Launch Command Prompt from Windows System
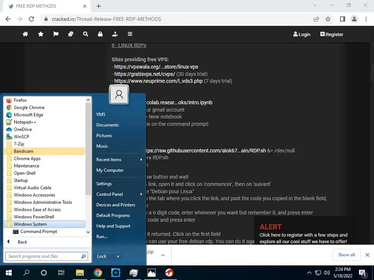 tap(44, 232)
